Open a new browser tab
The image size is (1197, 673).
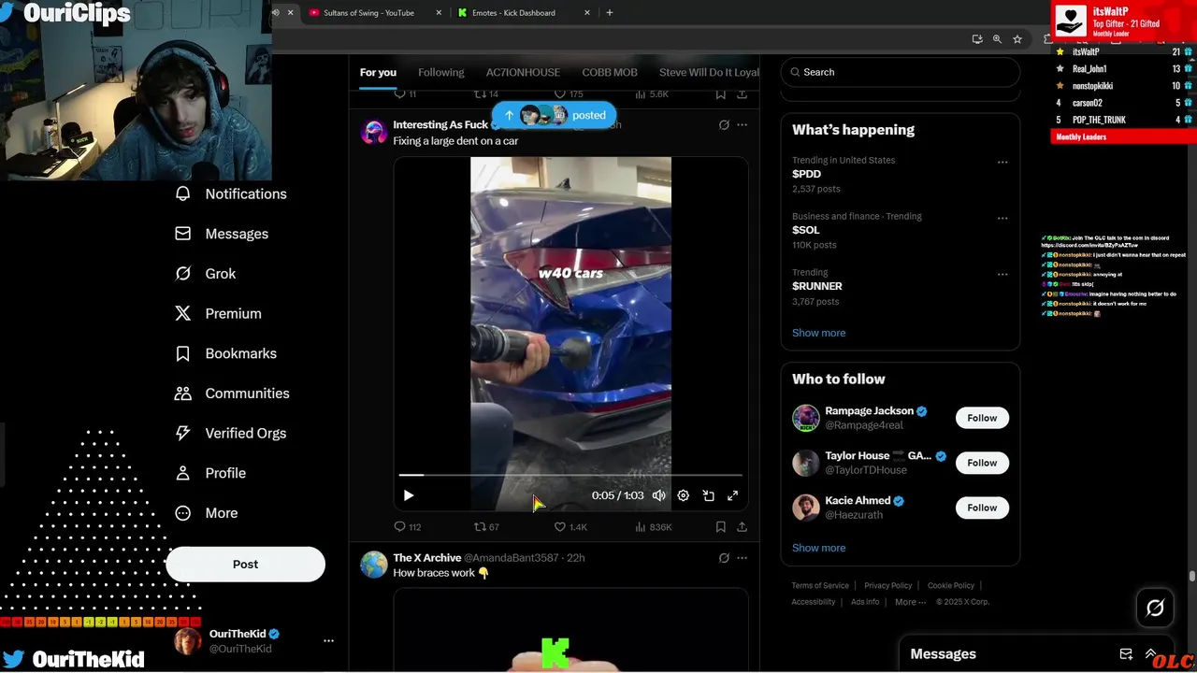(610, 13)
